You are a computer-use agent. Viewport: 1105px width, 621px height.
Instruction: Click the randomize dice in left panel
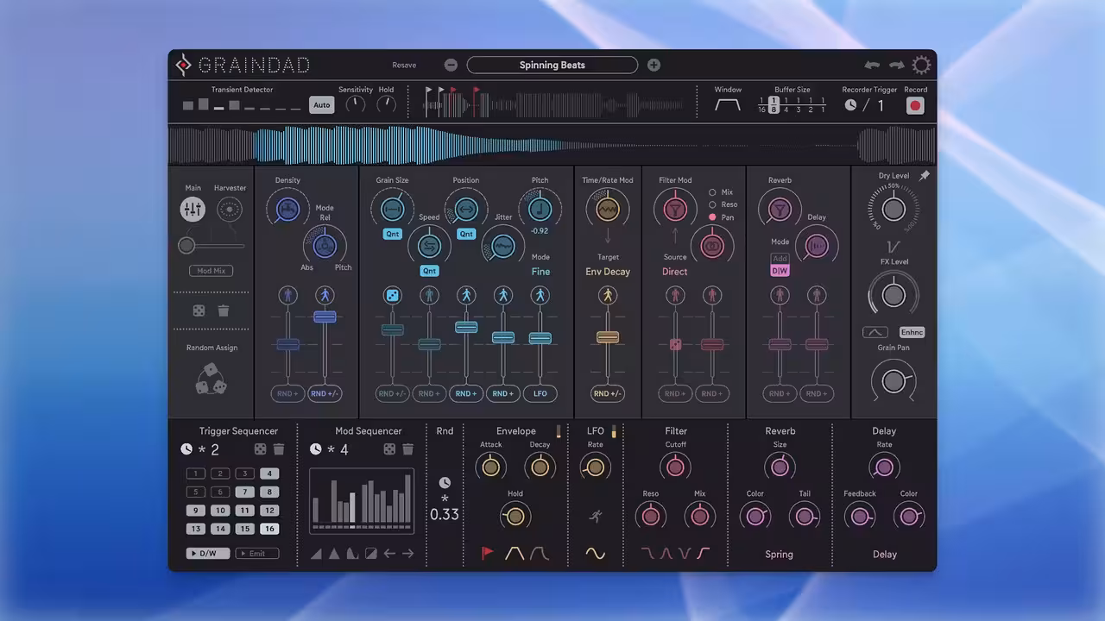pos(199,310)
